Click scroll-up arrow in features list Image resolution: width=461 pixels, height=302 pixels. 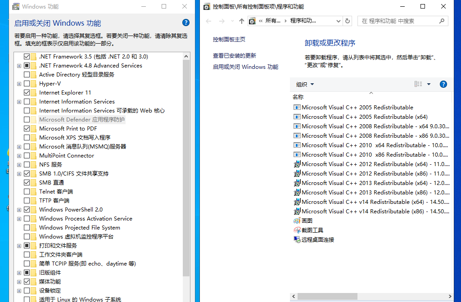click(186, 56)
